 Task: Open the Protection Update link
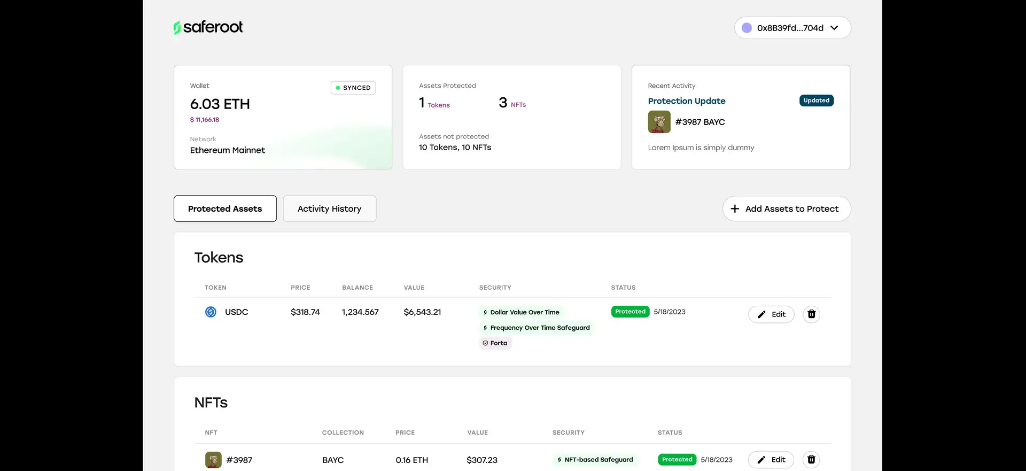tap(686, 101)
